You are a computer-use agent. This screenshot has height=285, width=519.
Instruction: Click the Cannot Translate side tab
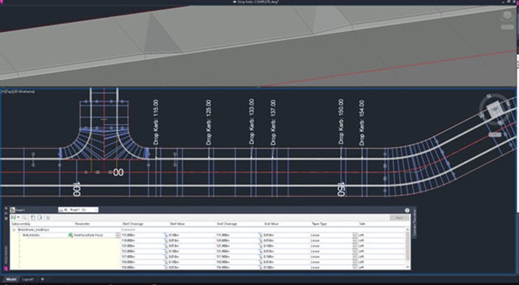coord(414,225)
